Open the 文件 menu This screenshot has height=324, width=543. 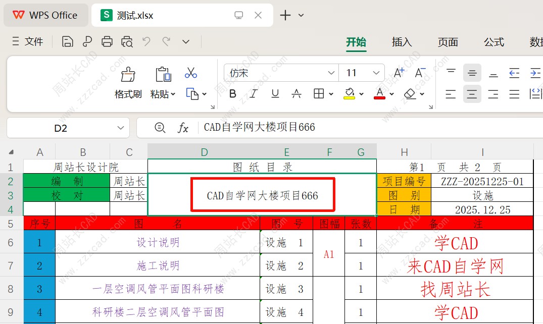28,42
